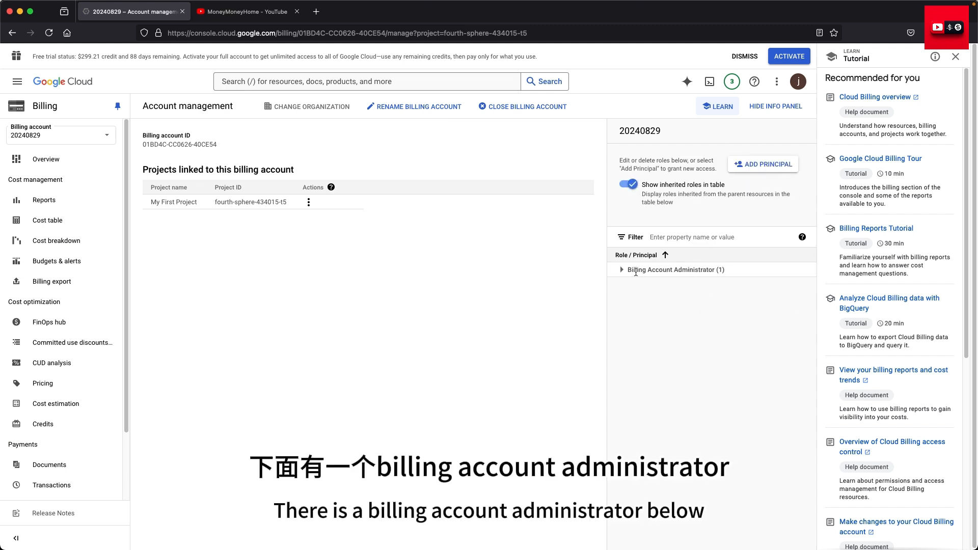Switch to MoneyMoneyHome YouTube tab

[247, 11]
